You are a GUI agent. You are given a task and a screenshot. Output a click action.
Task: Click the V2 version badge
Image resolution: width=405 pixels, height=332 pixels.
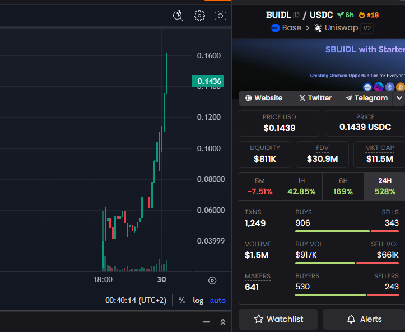[x=367, y=28]
